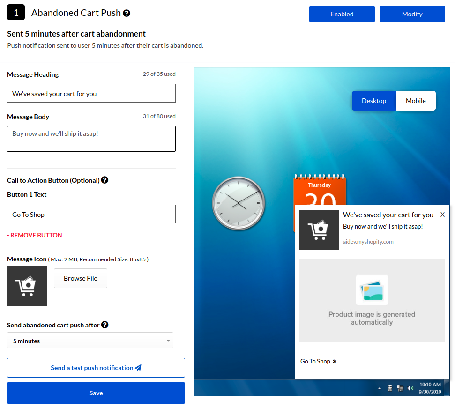Open the Modify button
455x415 pixels.
[412, 14]
